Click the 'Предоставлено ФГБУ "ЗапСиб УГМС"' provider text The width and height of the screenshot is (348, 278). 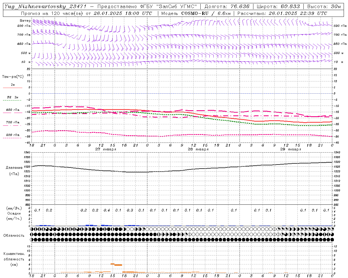coord(147,7)
